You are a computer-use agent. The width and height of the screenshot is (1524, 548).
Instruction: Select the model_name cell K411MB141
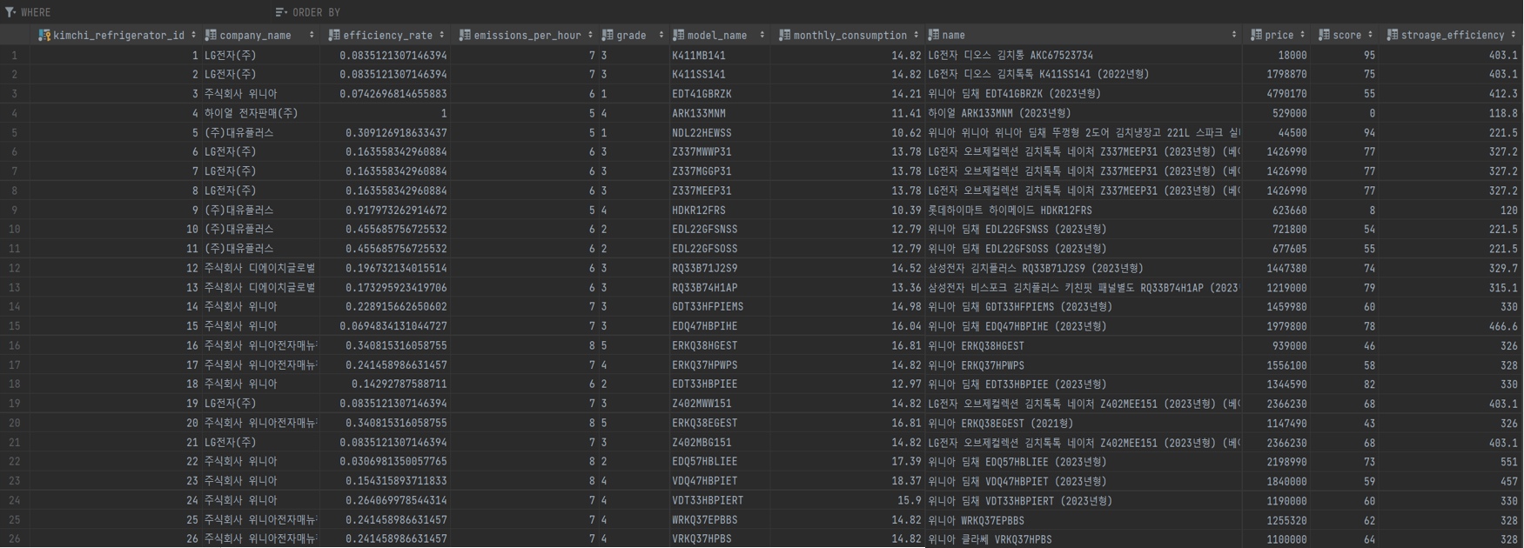pos(719,55)
